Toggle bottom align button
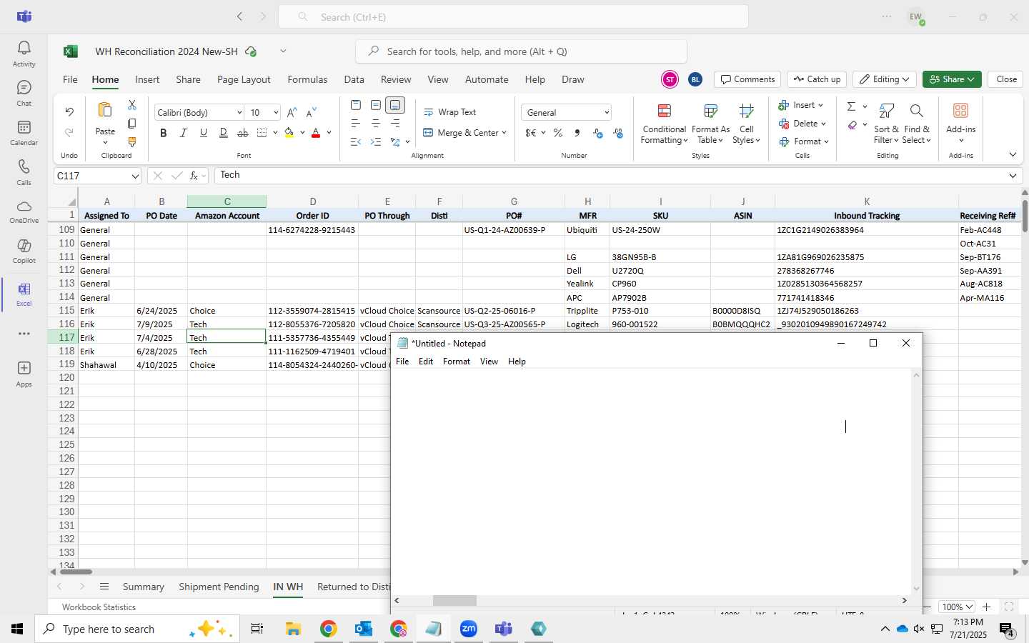The height and width of the screenshot is (643, 1029). coord(395,105)
